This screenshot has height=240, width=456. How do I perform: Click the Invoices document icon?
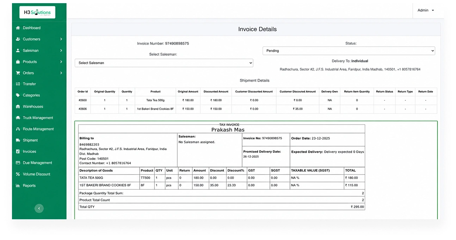tap(18, 152)
